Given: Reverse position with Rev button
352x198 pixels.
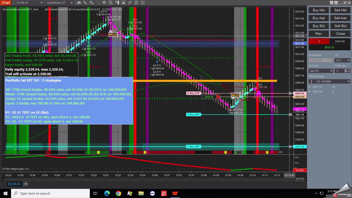Looking at the screenshot, I should click(318, 34).
